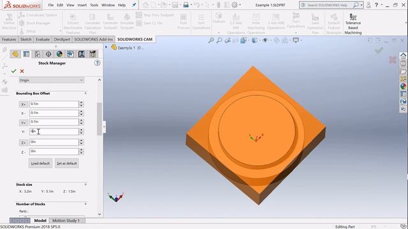Open SOLIDWORKS Resources home icon in task pane
This screenshot has width=408, height=229.
[x=403, y=56]
